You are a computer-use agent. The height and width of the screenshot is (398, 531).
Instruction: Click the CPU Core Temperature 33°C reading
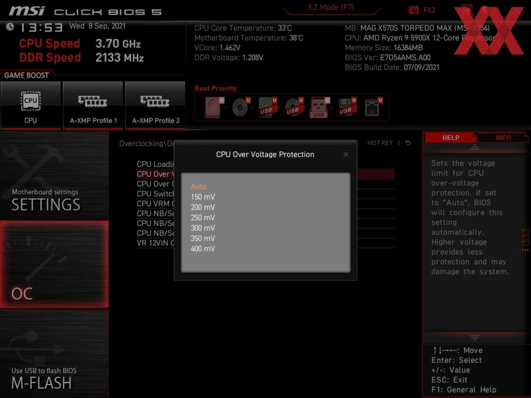[243, 28]
